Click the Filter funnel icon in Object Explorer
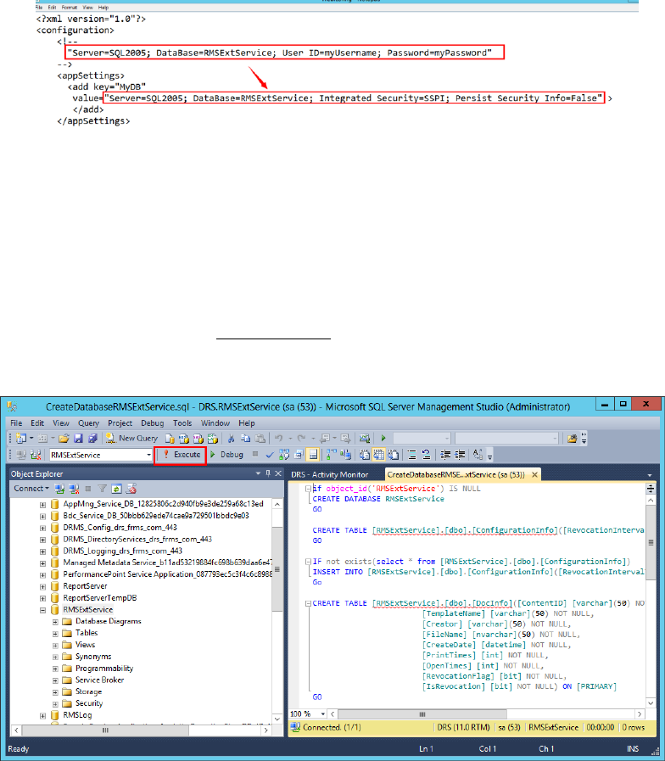 click(x=102, y=489)
